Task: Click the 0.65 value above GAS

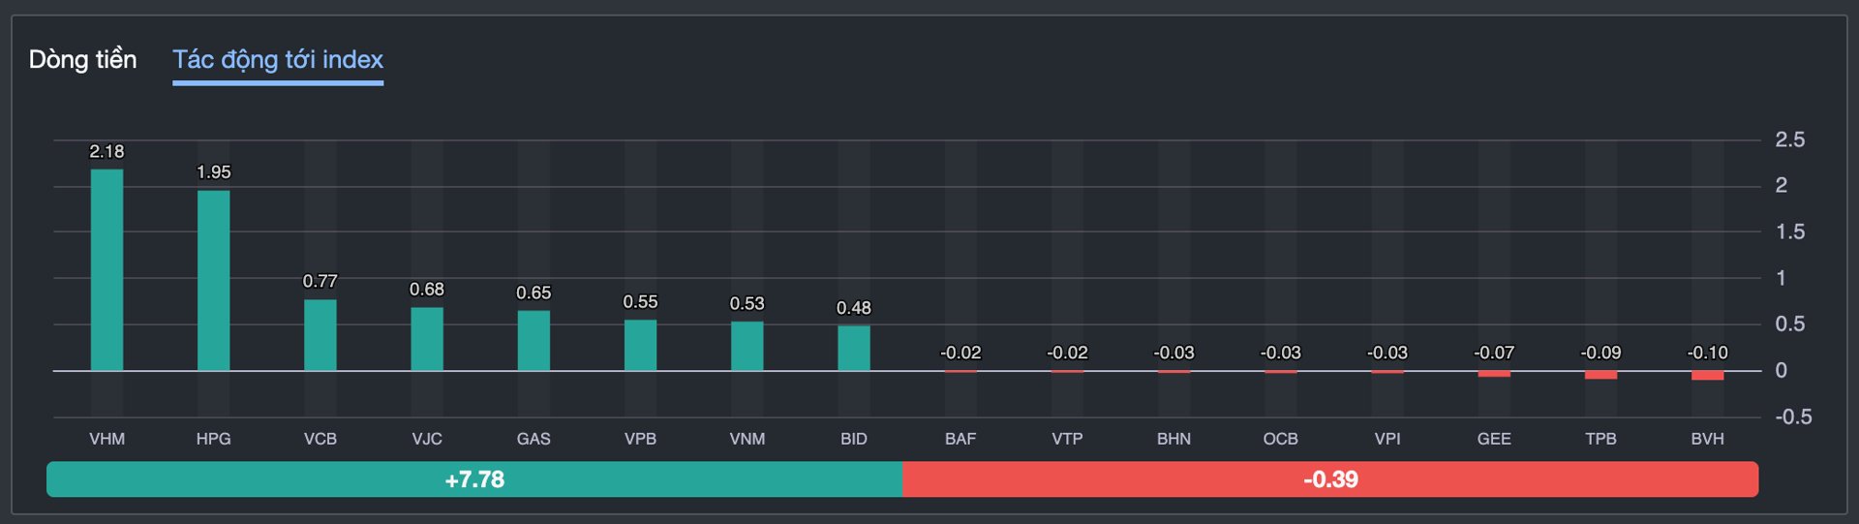Action: (x=533, y=293)
